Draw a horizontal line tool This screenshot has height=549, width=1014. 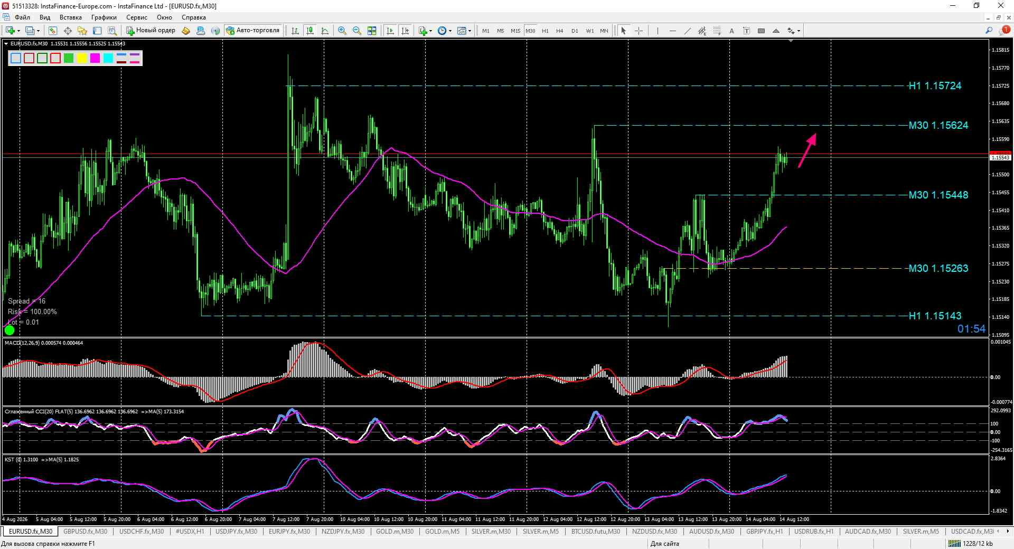point(672,31)
